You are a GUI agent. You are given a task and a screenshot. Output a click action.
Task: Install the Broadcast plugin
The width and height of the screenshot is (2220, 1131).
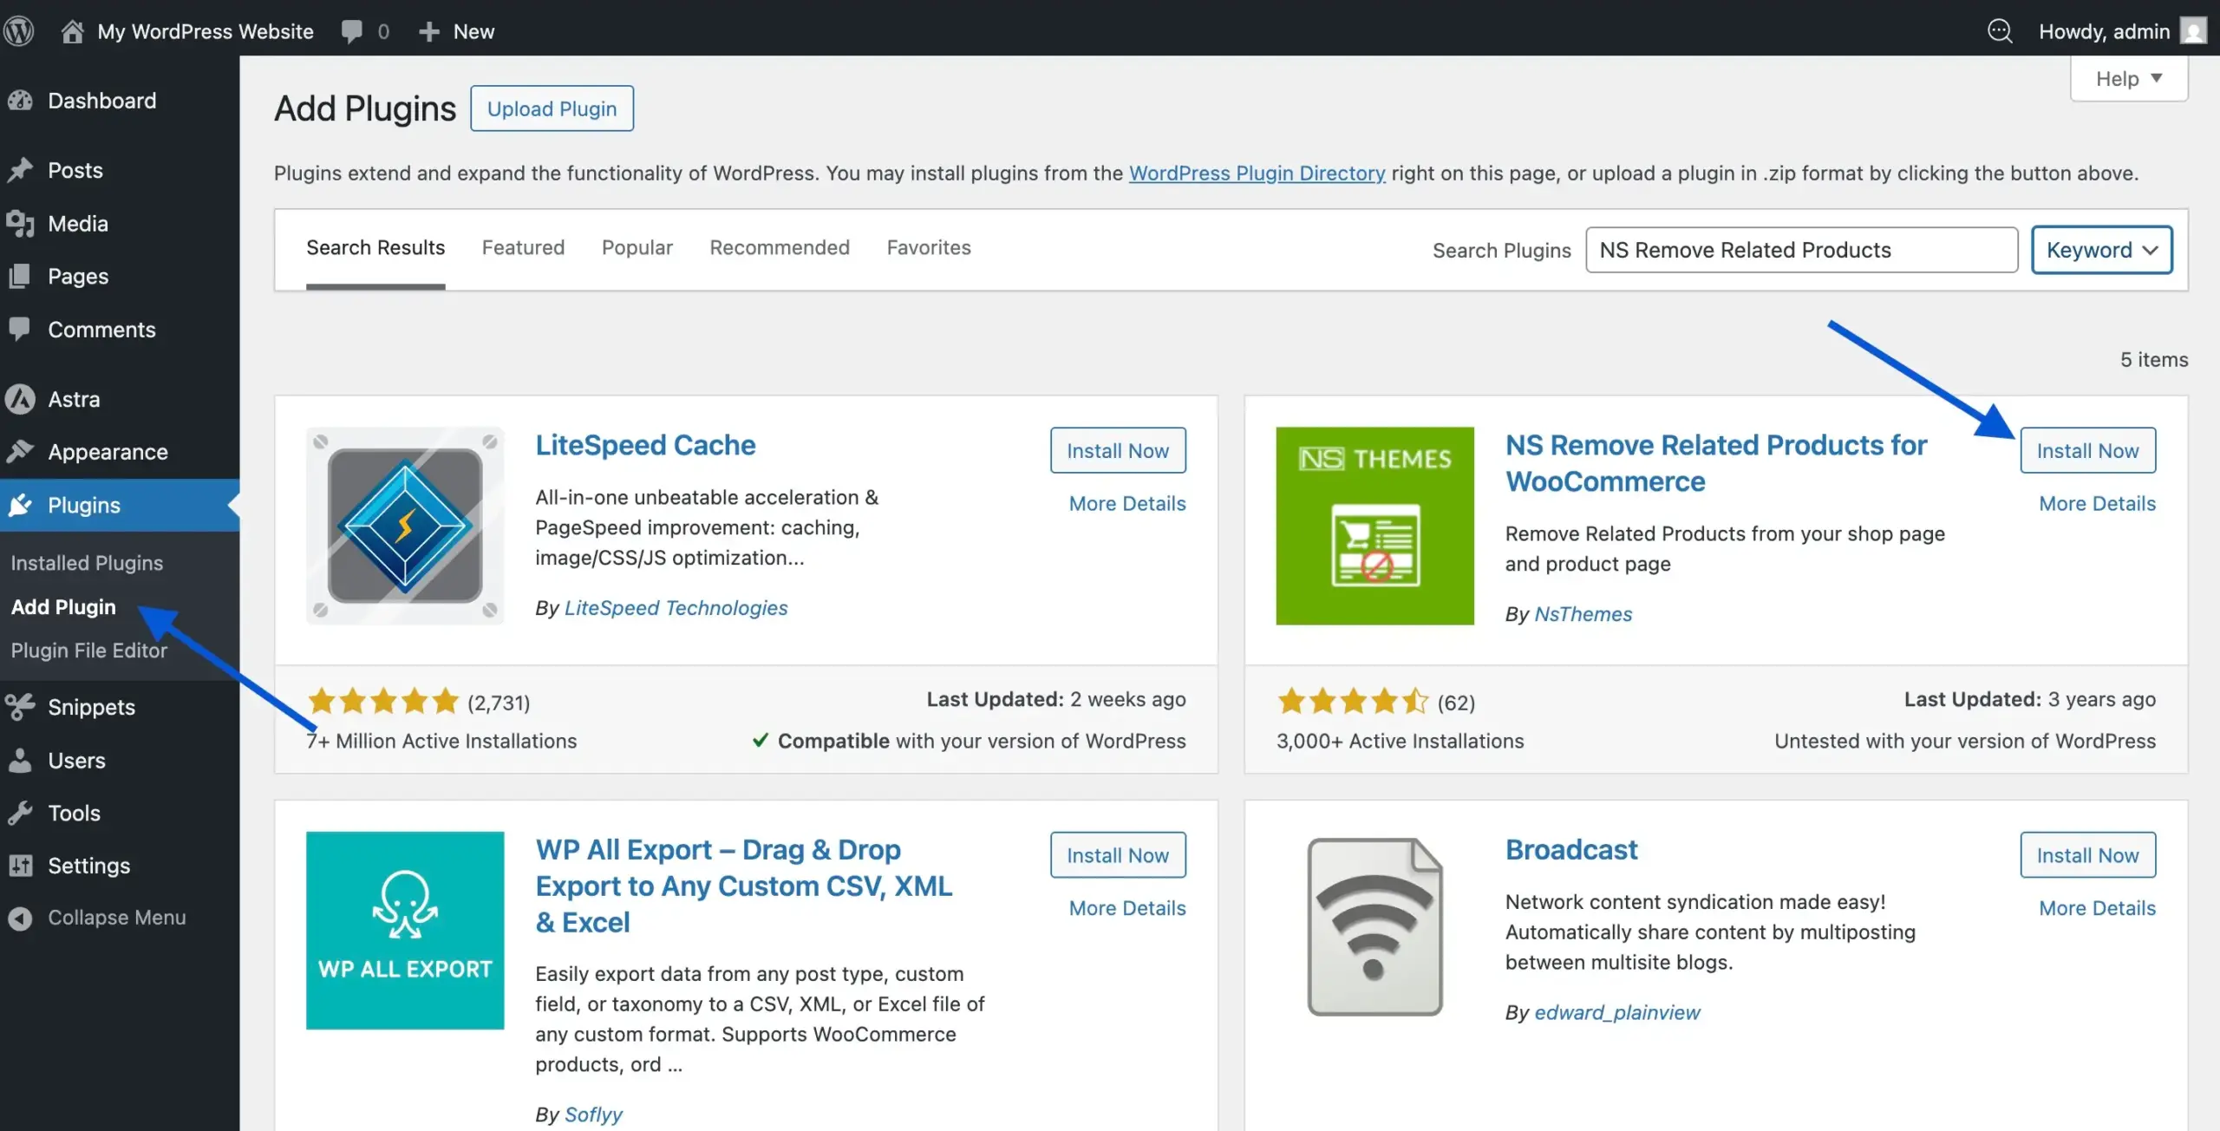coord(2087,855)
